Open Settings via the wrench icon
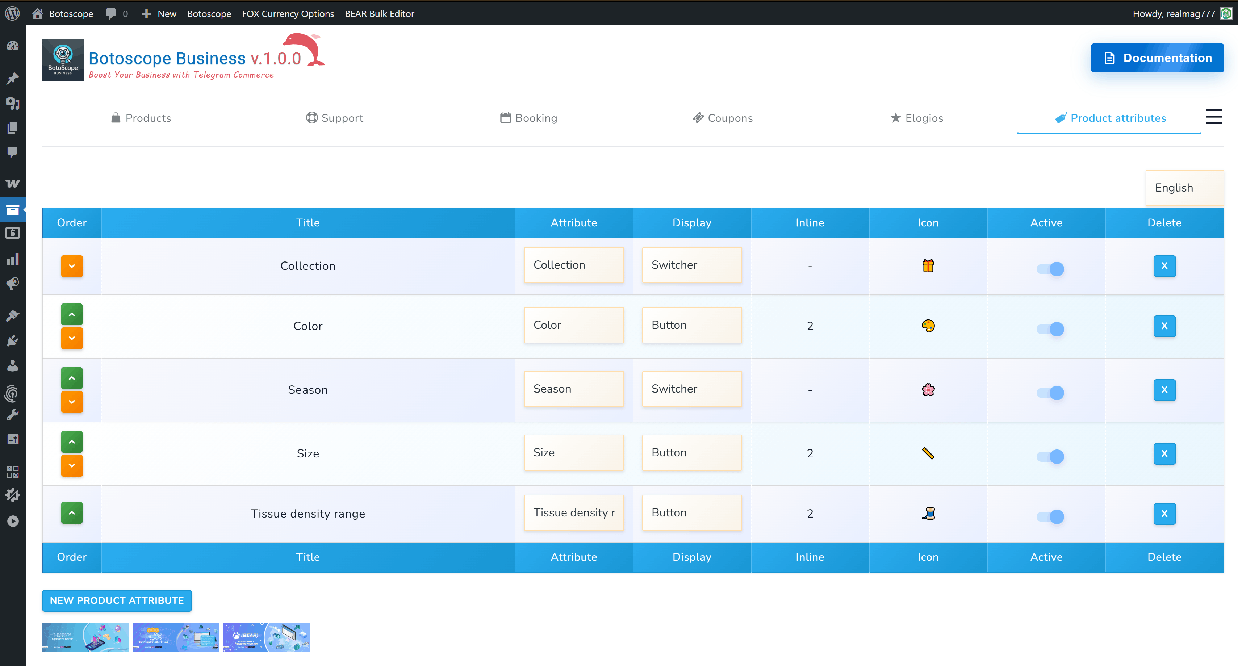The image size is (1238, 666). 13,414
